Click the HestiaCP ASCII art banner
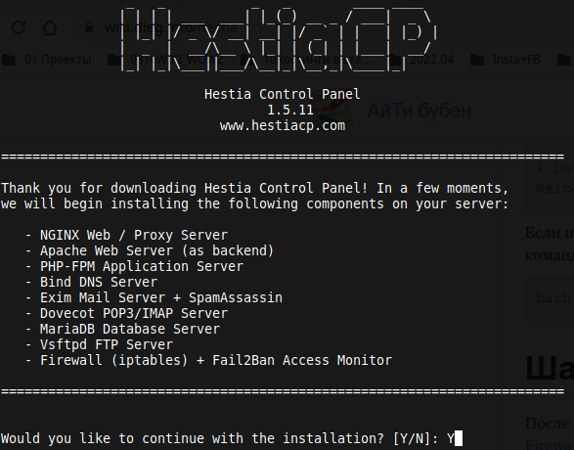 click(x=279, y=38)
